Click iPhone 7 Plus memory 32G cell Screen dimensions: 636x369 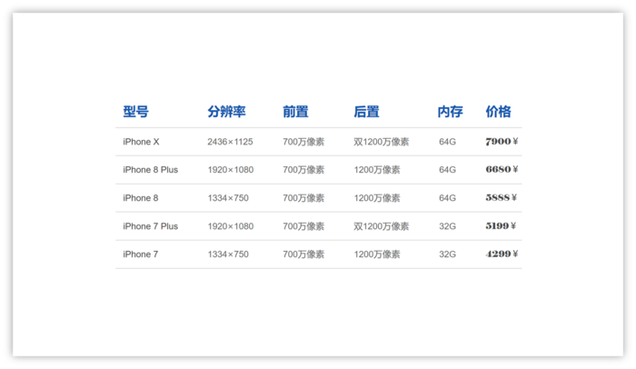[x=447, y=226]
